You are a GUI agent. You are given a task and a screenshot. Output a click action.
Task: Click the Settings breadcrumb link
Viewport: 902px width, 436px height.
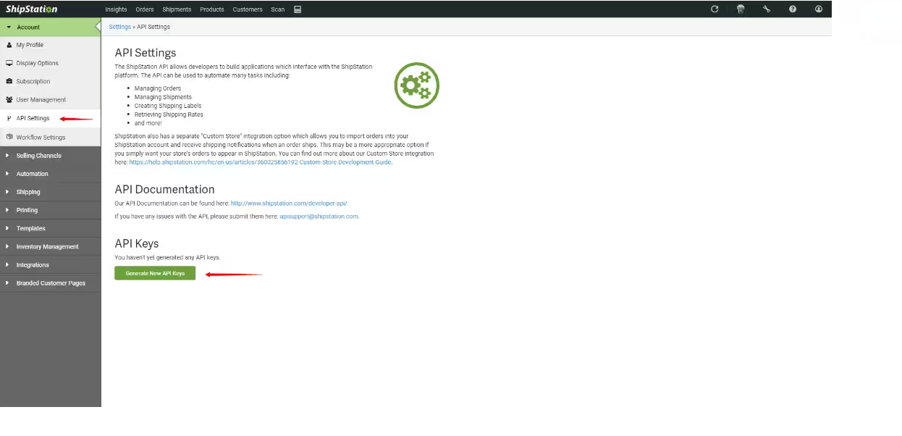[x=119, y=27]
